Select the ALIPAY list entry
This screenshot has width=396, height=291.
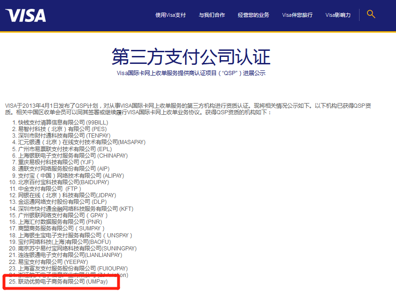(68, 175)
